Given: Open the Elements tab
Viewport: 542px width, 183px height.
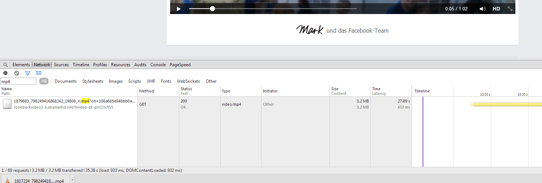Looking at the screenshot, I should [x=21, y=65].
